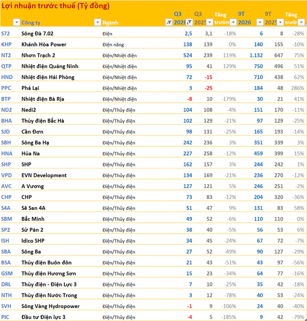
Task: Select ticker cell S72
Action: (6, 34)
